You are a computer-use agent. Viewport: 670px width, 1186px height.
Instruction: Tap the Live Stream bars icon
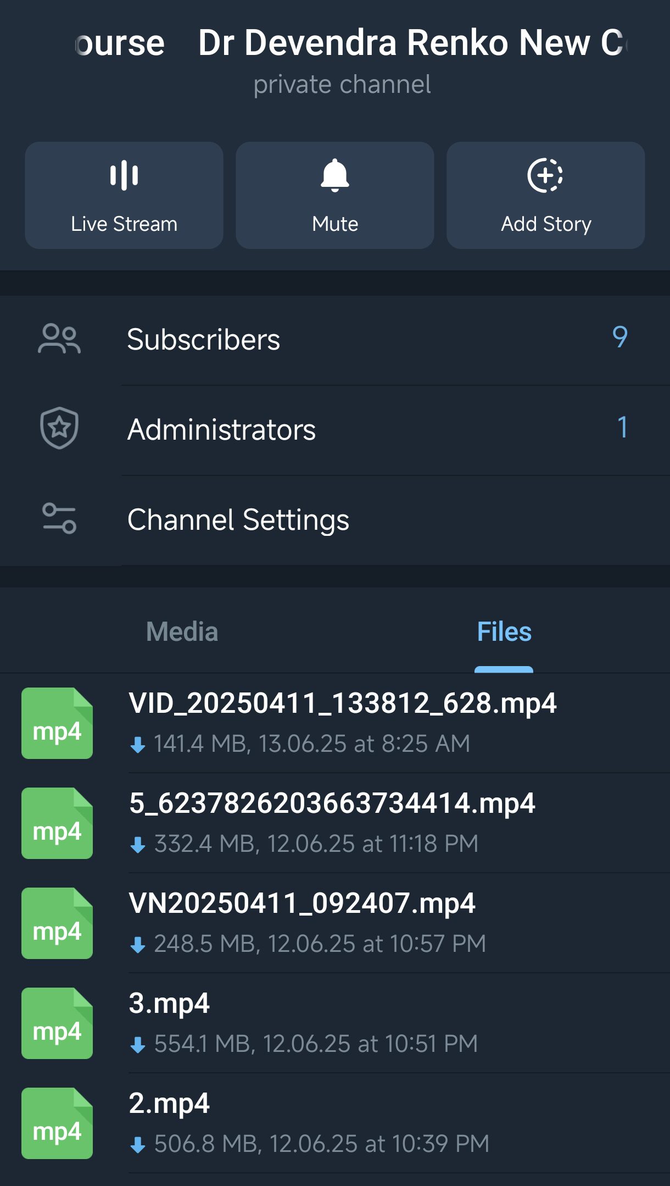[124, 175]
